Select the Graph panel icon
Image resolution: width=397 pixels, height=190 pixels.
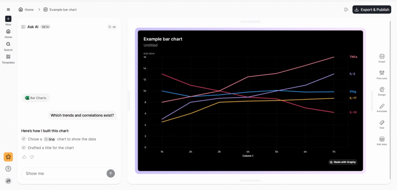click(382, 56)
